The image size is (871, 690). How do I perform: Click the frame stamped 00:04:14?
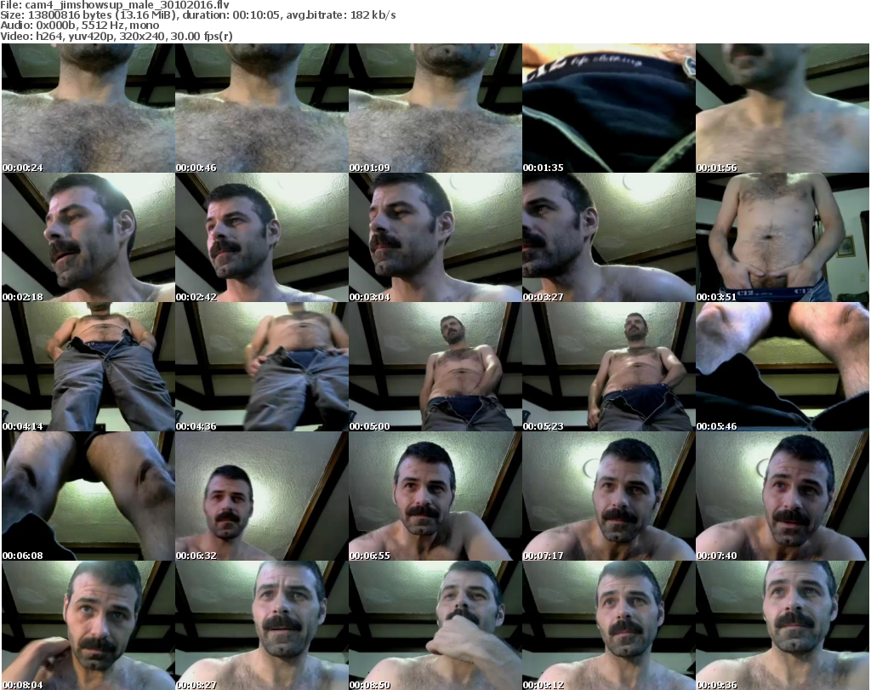click(88, 367)
